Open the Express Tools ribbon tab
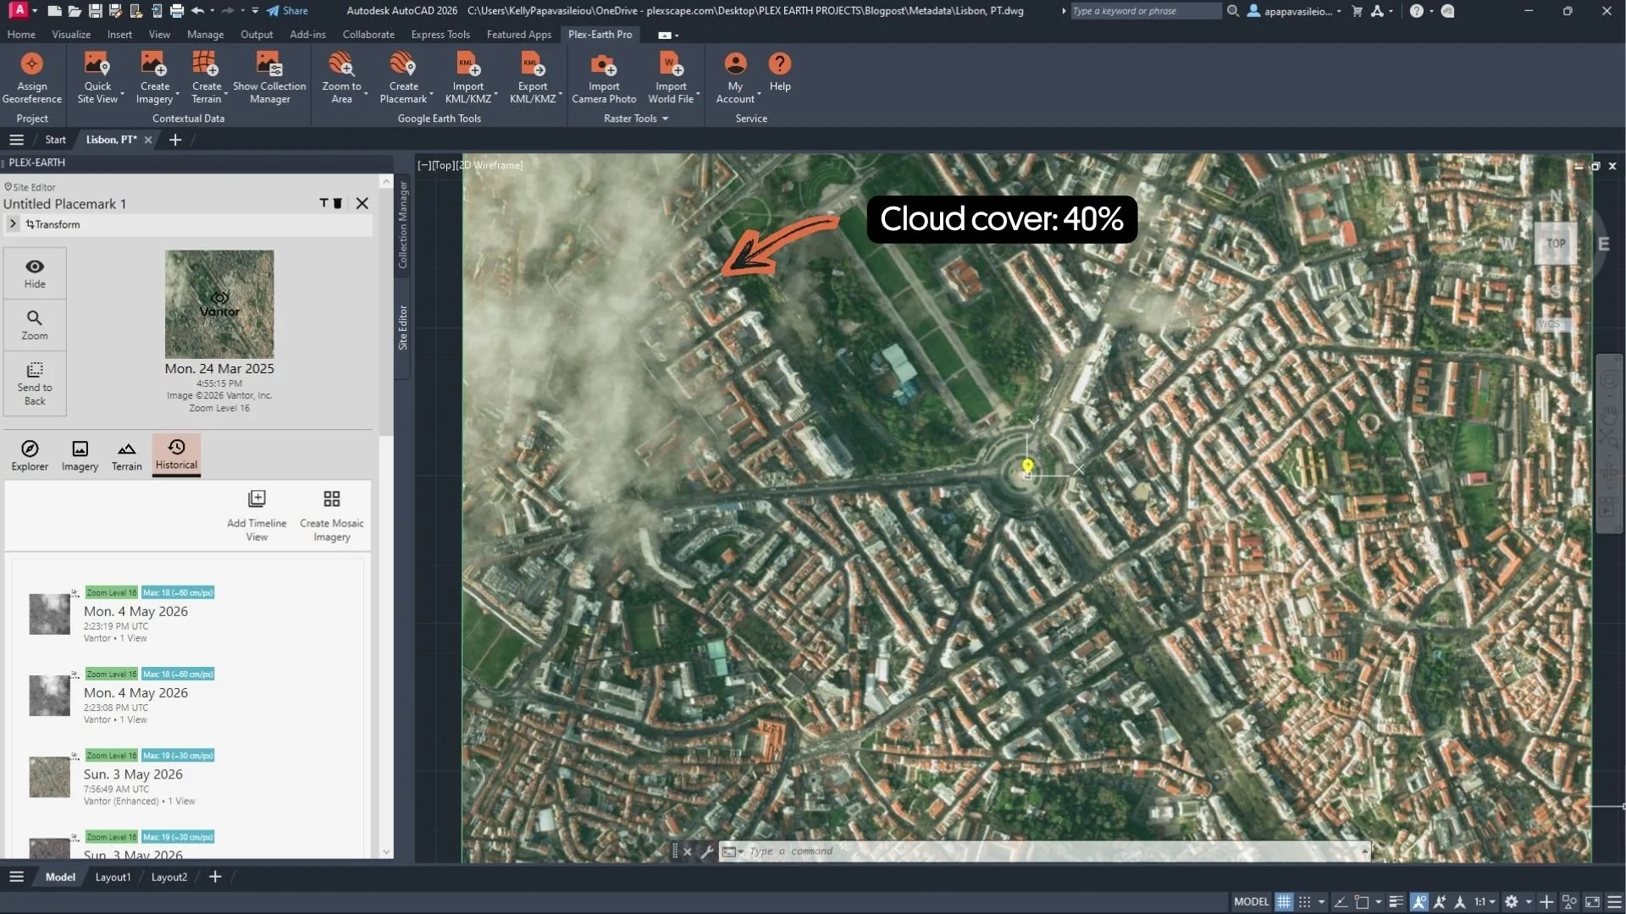The width and height of the screenshot is (1626, 914). coord(440,35)
